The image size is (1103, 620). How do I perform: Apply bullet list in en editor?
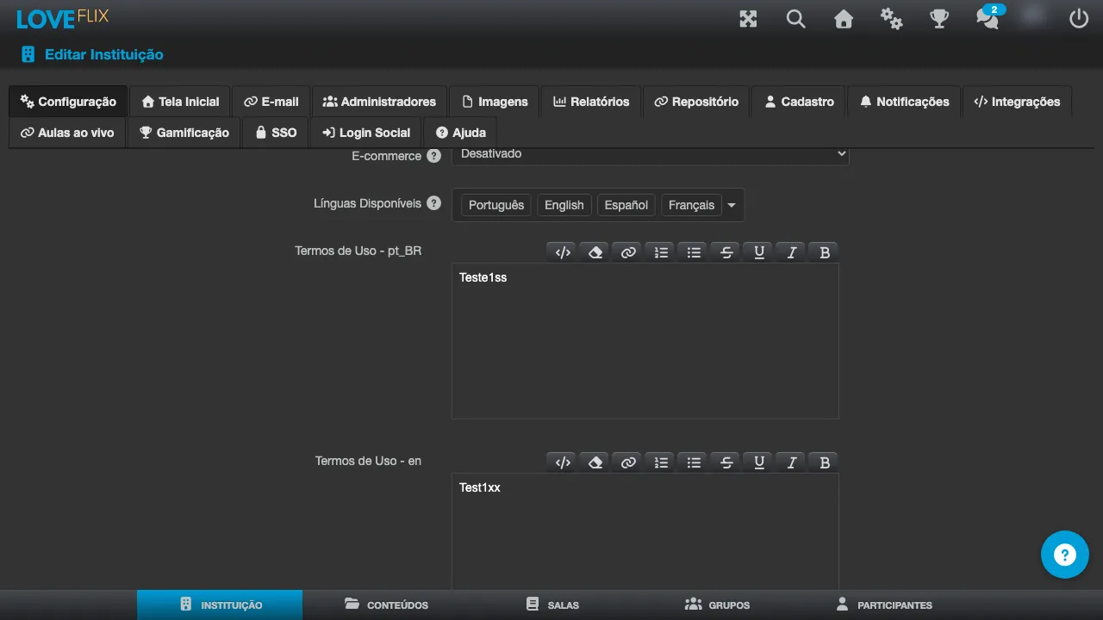[x=694, y=462]
